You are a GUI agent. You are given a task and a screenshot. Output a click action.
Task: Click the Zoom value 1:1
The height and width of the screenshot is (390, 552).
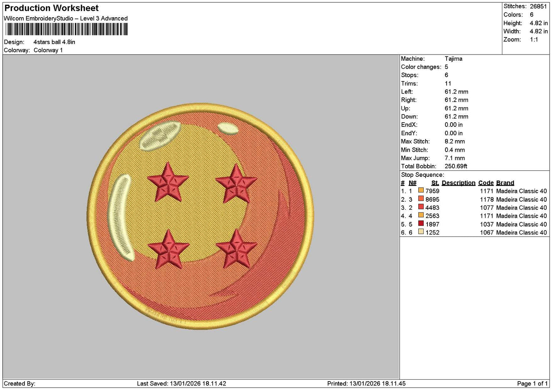click(x=534, y=40)
